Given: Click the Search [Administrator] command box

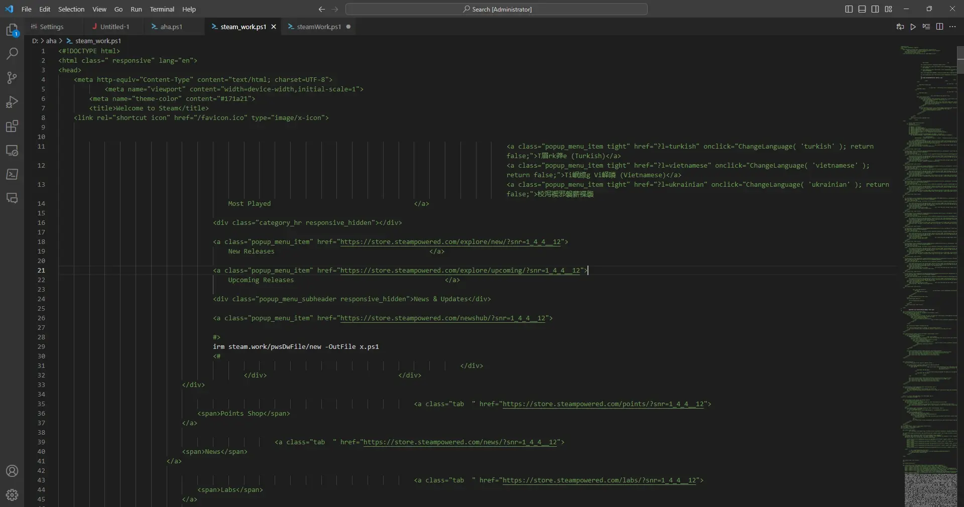Looking at the screenshot, I should click(x=497, y=9).
